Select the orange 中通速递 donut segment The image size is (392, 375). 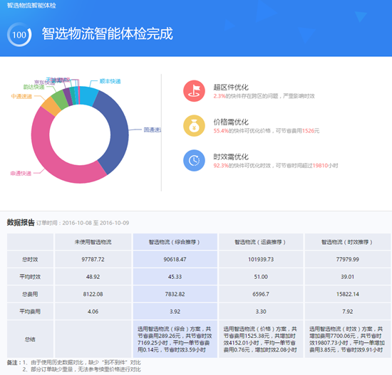coord(52,107)
